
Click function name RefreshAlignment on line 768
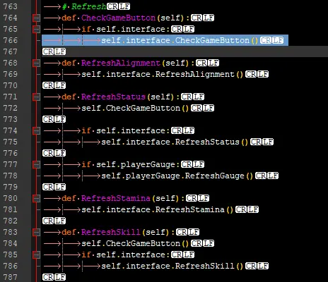pos(121,63)
